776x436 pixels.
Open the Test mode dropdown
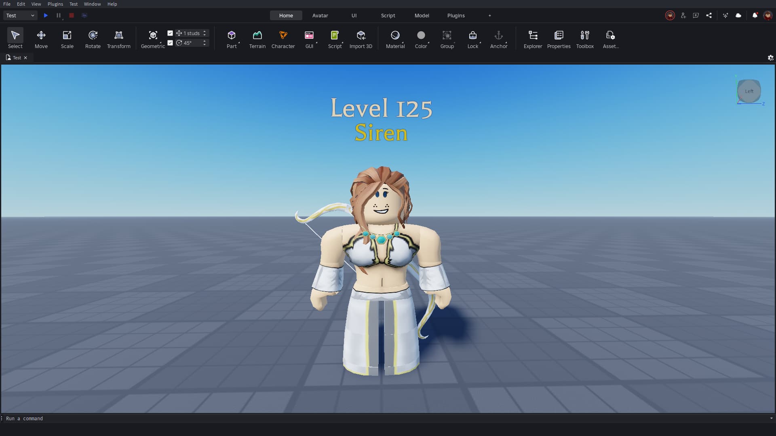(20, 15)
